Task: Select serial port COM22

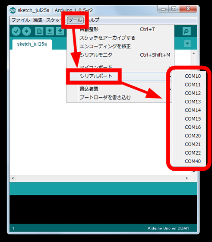Action: pos(189,153)
